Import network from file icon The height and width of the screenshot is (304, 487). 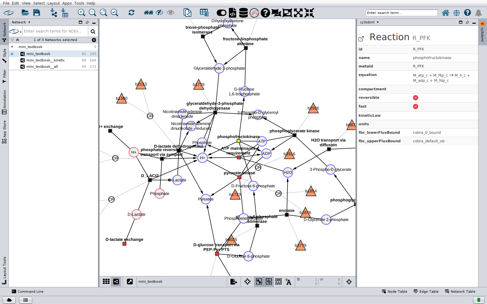click(x=54, y=12)
